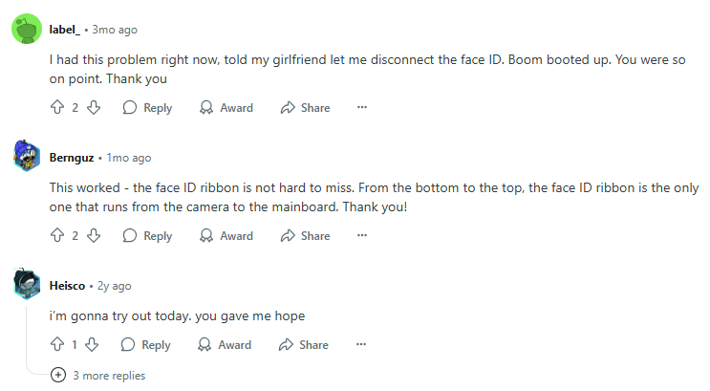Downvote label_'s comment
The image size is (710, 391).
[x=94, y=108]
